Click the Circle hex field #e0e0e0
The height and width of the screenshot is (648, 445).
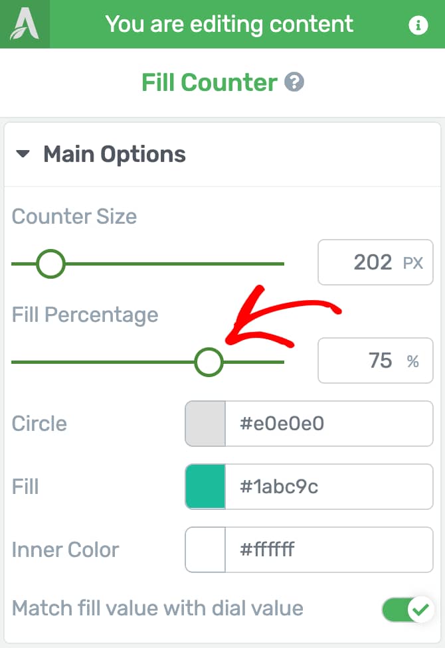[x=329, y=424]
